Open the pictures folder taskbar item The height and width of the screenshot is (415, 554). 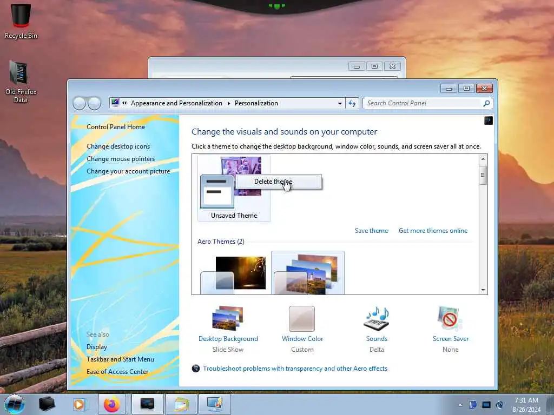click(x=181, y=404)
